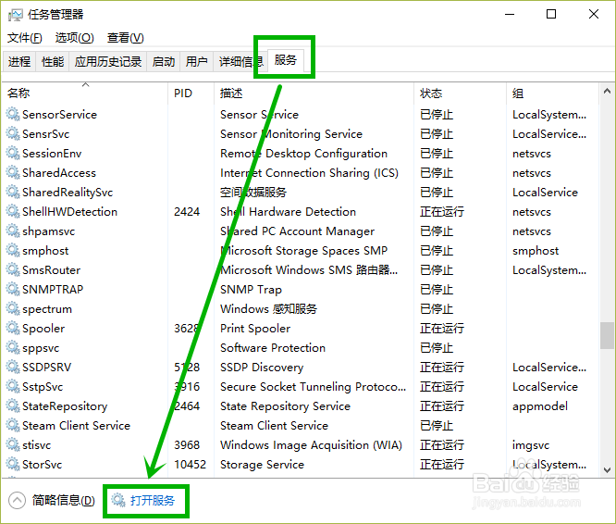616x524 pixels.
Task: Open the 查看(V) menu
Action: click(x=125, y=38)
